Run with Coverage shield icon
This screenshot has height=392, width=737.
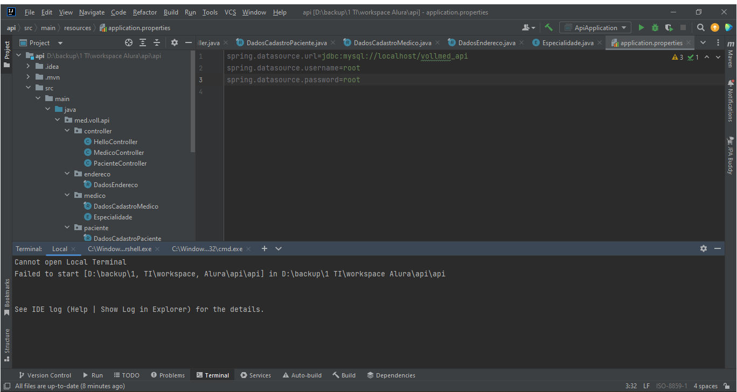[669, 27]
